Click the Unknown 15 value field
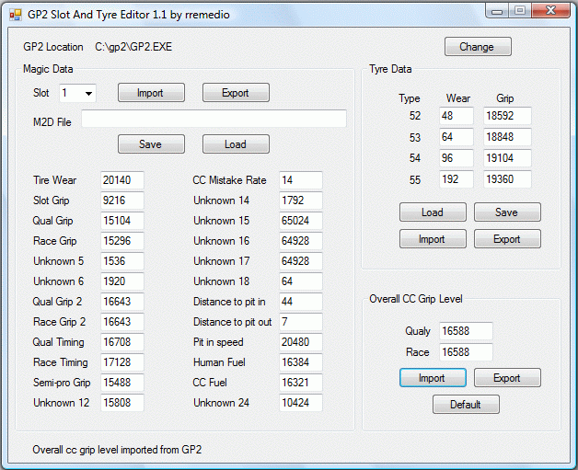Viewport: 578px width, 470px height. (x=300, y=221)
